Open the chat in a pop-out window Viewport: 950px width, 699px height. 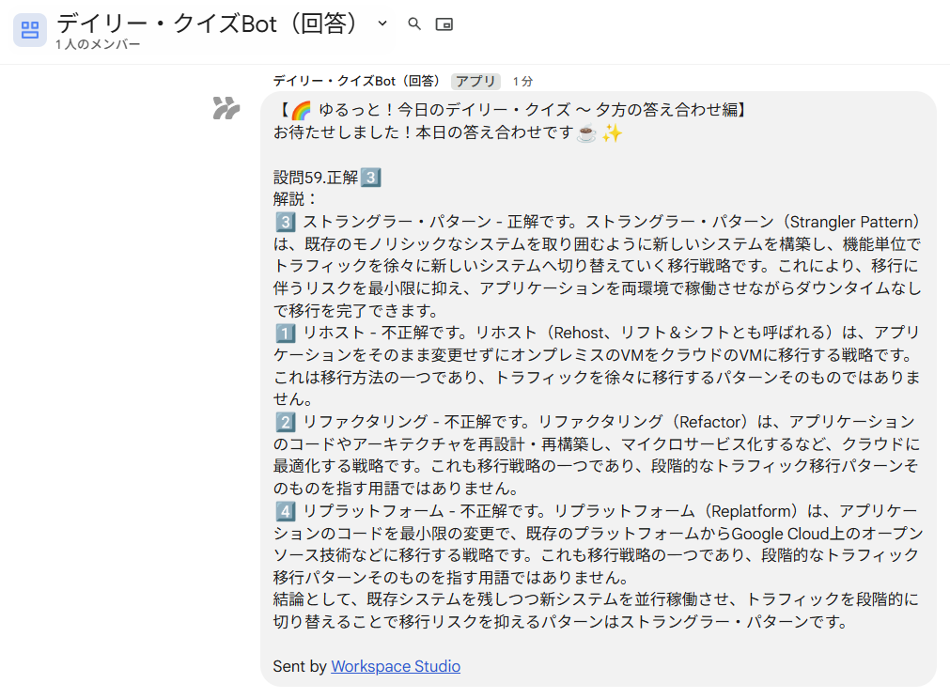[x=444, y=24]
